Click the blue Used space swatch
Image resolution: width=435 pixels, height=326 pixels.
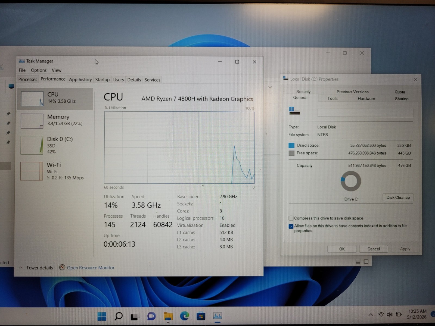(291, 145)
